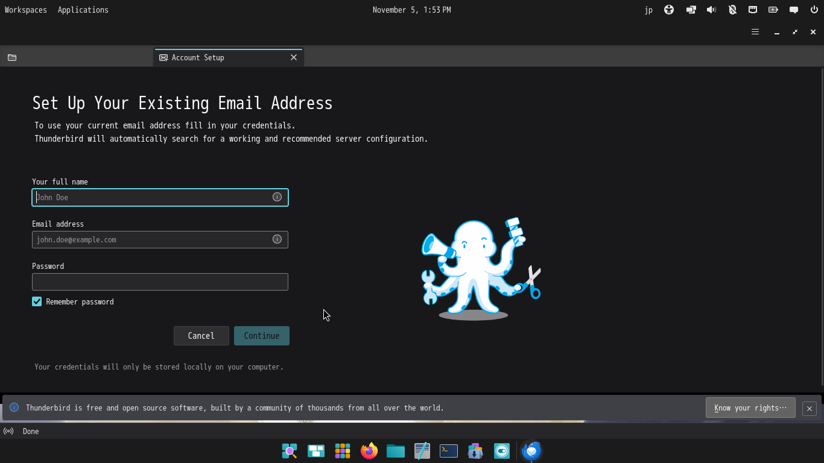
Task: Click the "Remember password" label text
Action: 80,301
